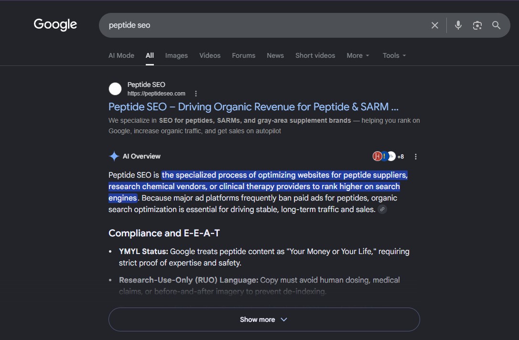The width and height of the screenshot is (519, 340).
Task: Submit search with magnifying glass icon
Action: 496,25
